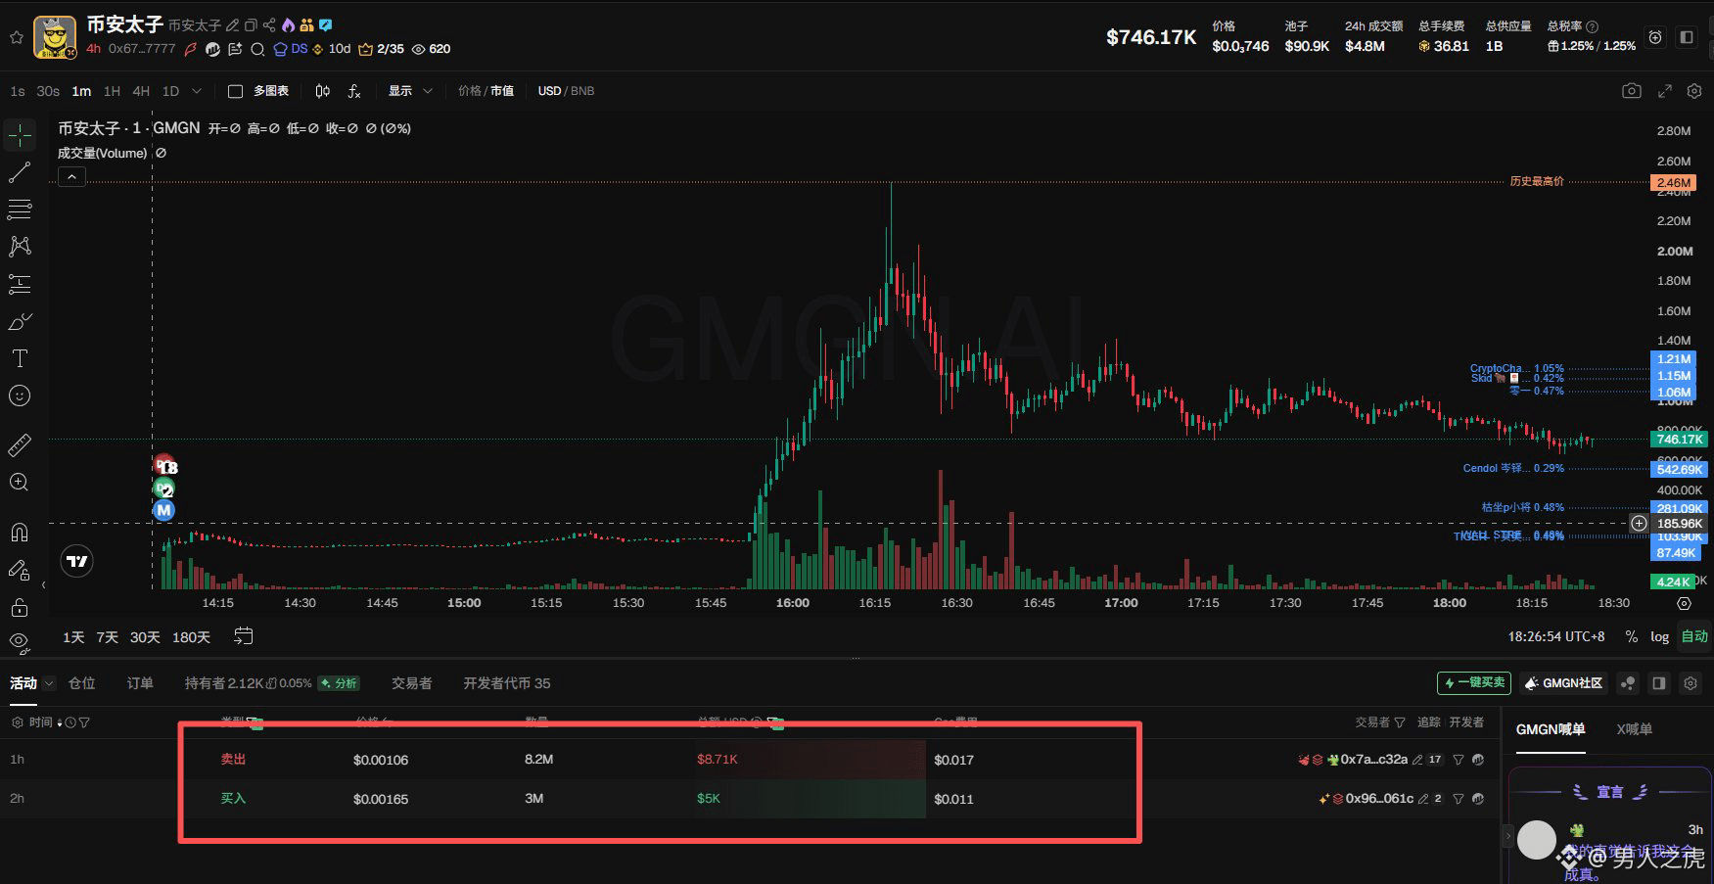The image size is (1714, 884).
Task: Open the forecasting and measurement tool
Action: (x=20, y=284)
